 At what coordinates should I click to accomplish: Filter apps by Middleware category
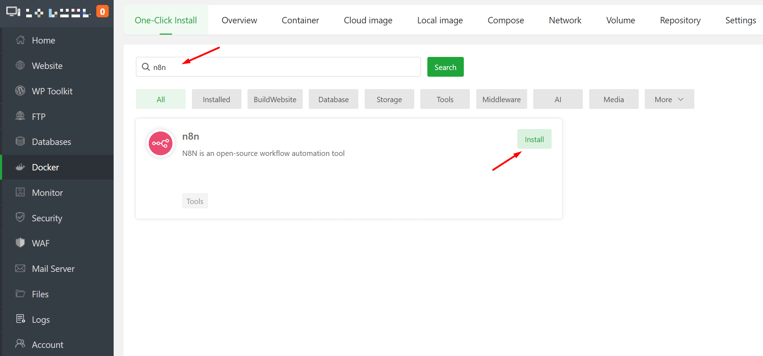(x=501, y=99)
